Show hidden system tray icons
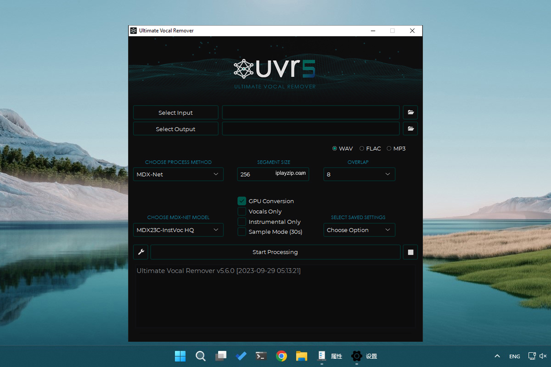The height and width of the screenshot is (367, 551). [497, 356]
